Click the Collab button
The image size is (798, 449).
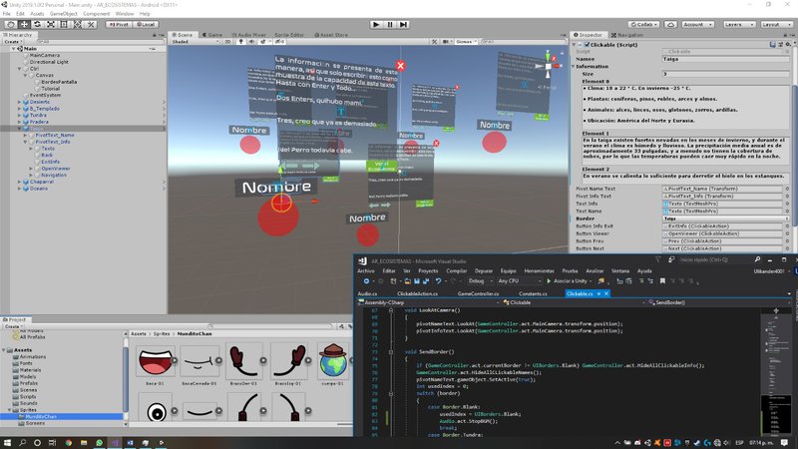coord(643,23)
